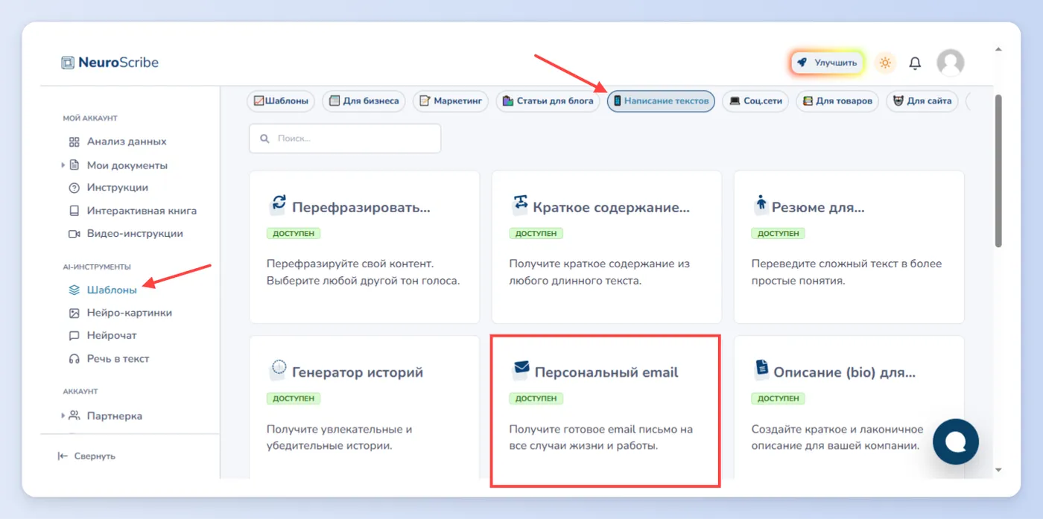Expand the Партнерка tree arrow
Screen dimensions: 1043x519
[x=63, y=415]
